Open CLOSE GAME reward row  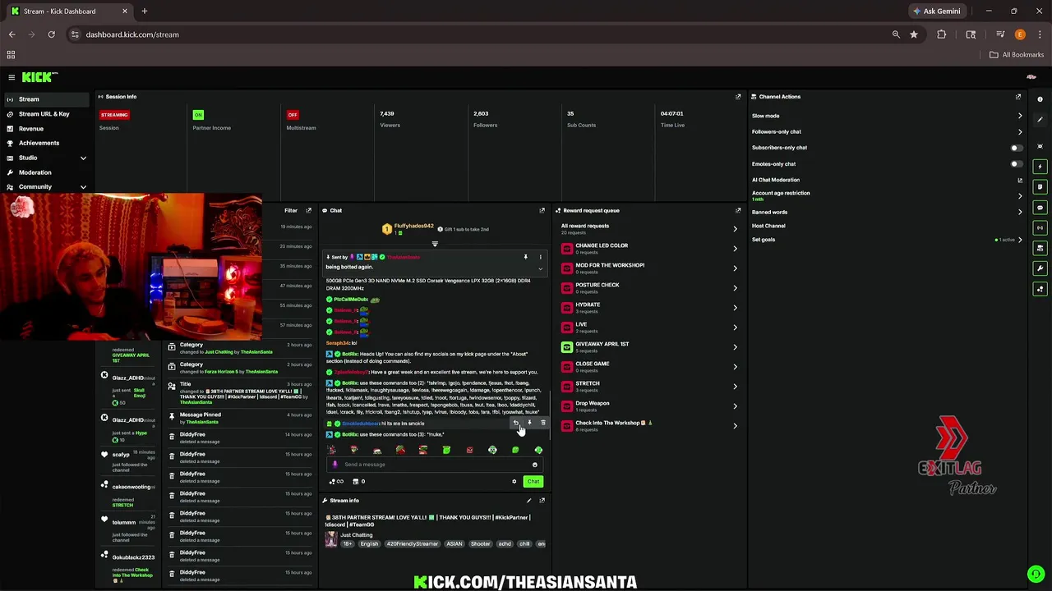pos(649,367)
